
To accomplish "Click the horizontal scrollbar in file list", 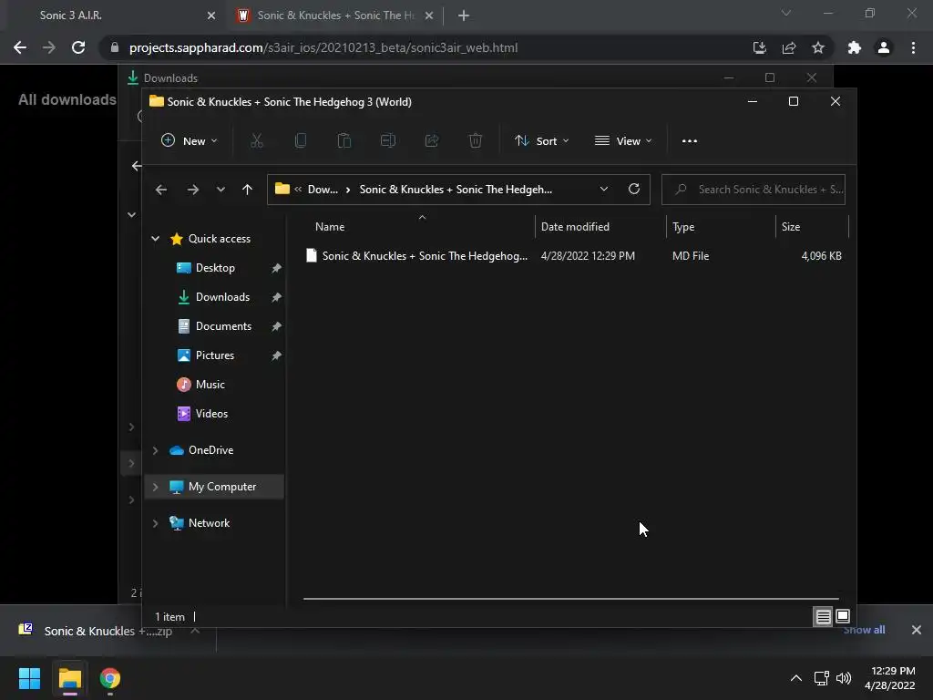I will tap(570, 599).
